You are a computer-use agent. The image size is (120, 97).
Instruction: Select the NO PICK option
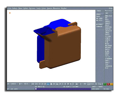(99, 20)
